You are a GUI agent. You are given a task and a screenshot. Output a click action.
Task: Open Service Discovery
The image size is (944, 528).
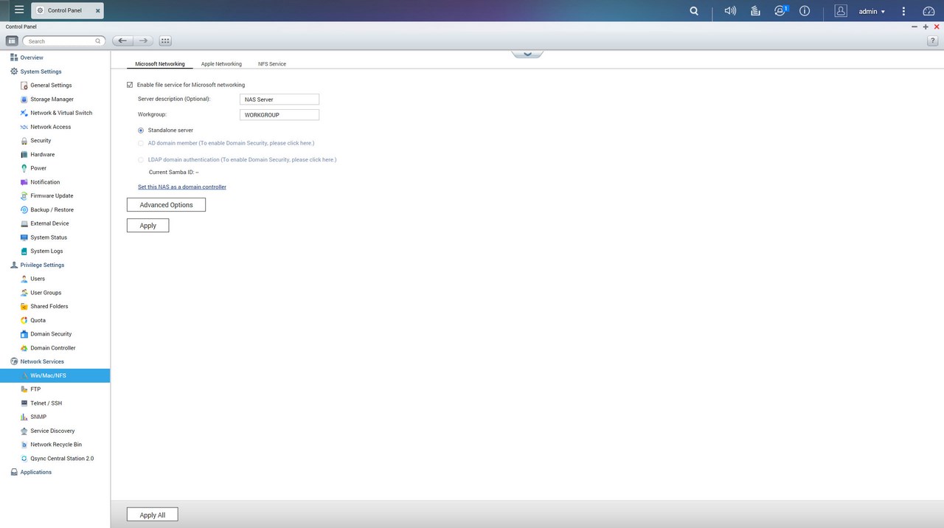pos(52,431)
